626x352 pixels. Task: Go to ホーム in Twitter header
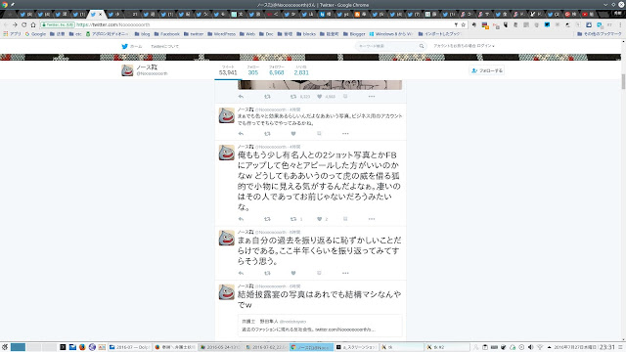point(136,46)
